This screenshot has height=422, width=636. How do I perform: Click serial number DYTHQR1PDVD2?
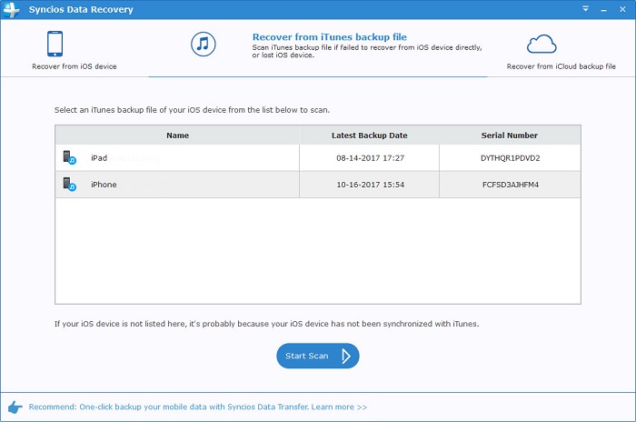point(511,158)
